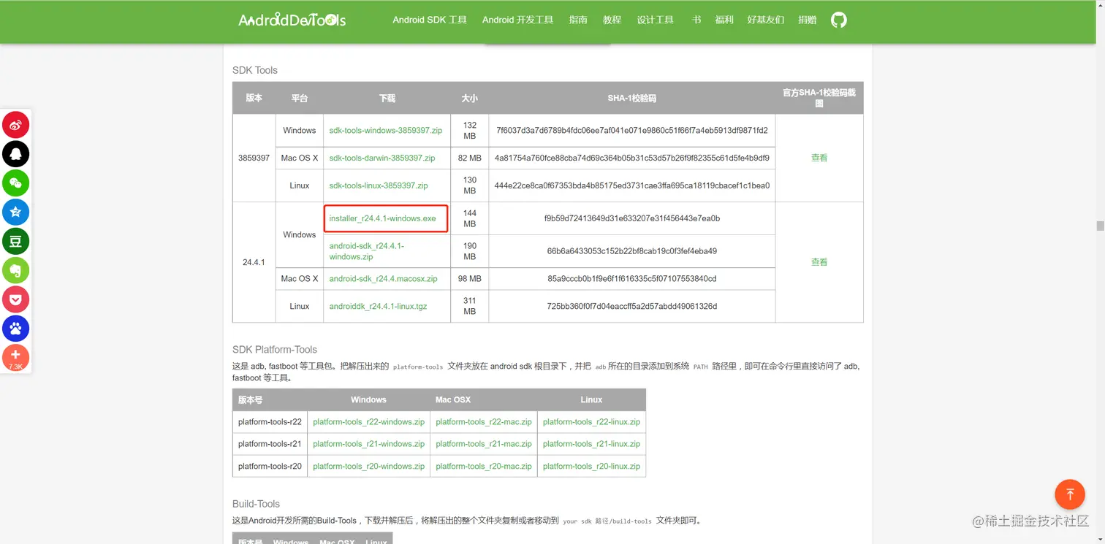Image resolution: width=1105 pixels, height=544 pixels.
Task: Download androiddk_r24.4.1-linux.tgz
Action: pos(378,307)
